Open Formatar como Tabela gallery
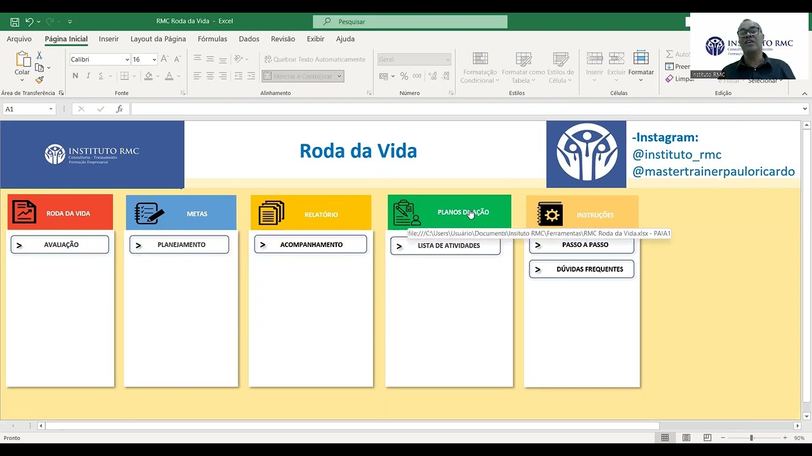Viewport: 812px width, 456px height. [523, 68]
